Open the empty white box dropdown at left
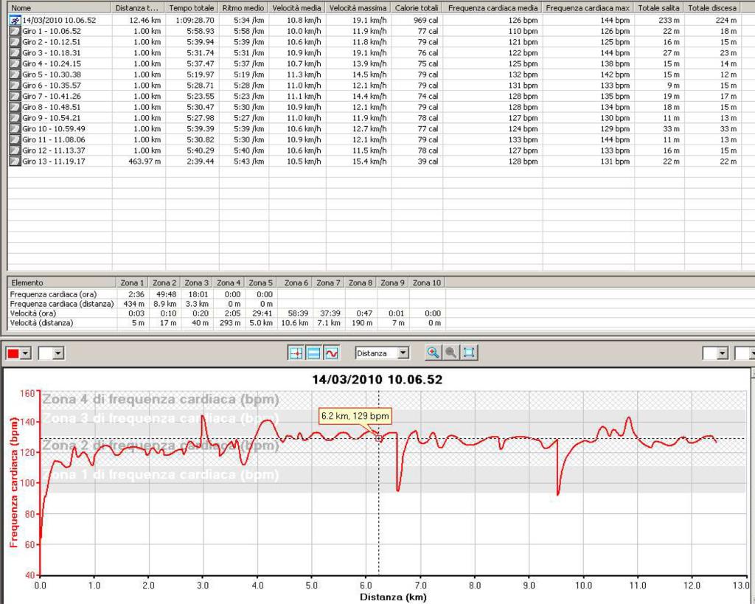 tap(58, 354)
